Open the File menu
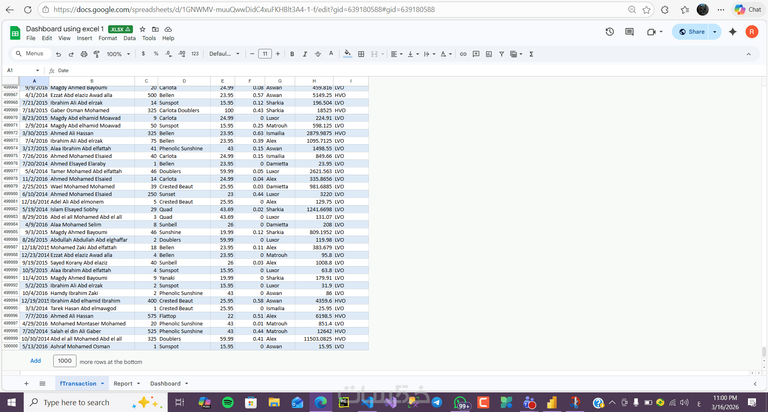Screen dimensions: 768x412 (31, 38)
